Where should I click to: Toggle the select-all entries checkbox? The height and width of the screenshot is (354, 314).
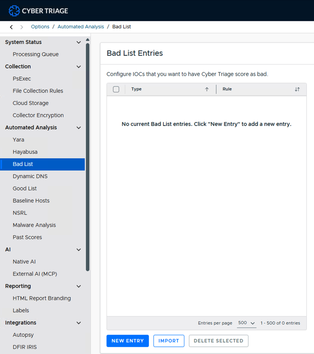116,89
